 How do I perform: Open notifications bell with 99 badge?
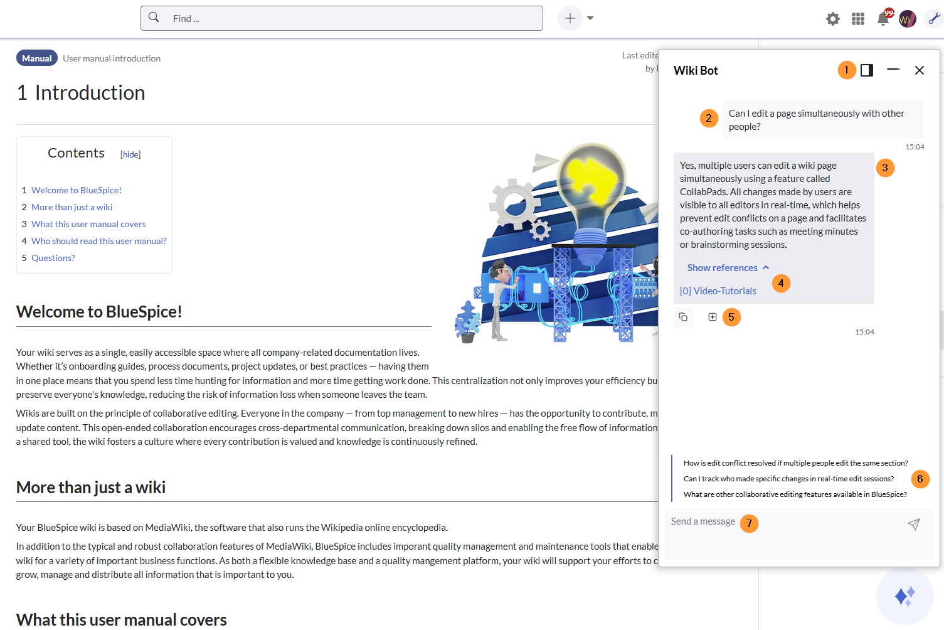(883, 19)
